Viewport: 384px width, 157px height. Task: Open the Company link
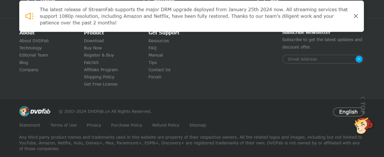29,70
